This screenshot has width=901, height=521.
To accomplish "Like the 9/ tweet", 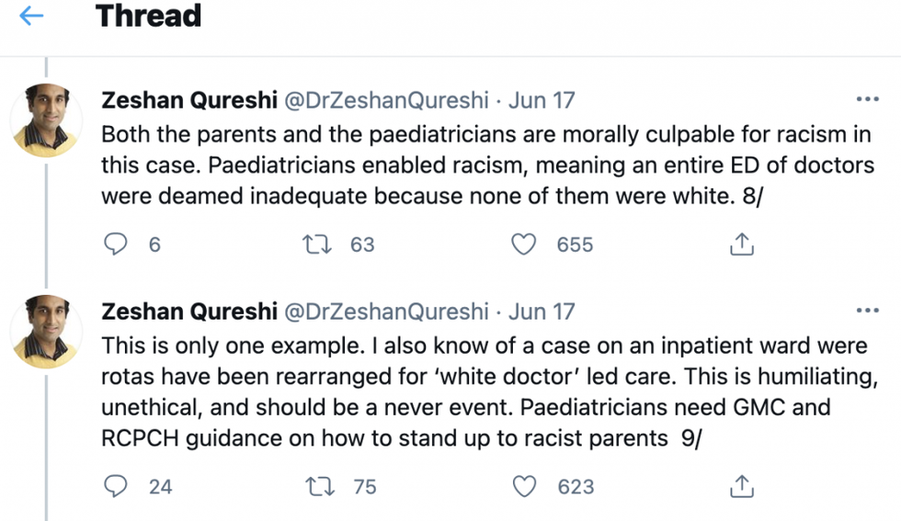I will point(523,486).
